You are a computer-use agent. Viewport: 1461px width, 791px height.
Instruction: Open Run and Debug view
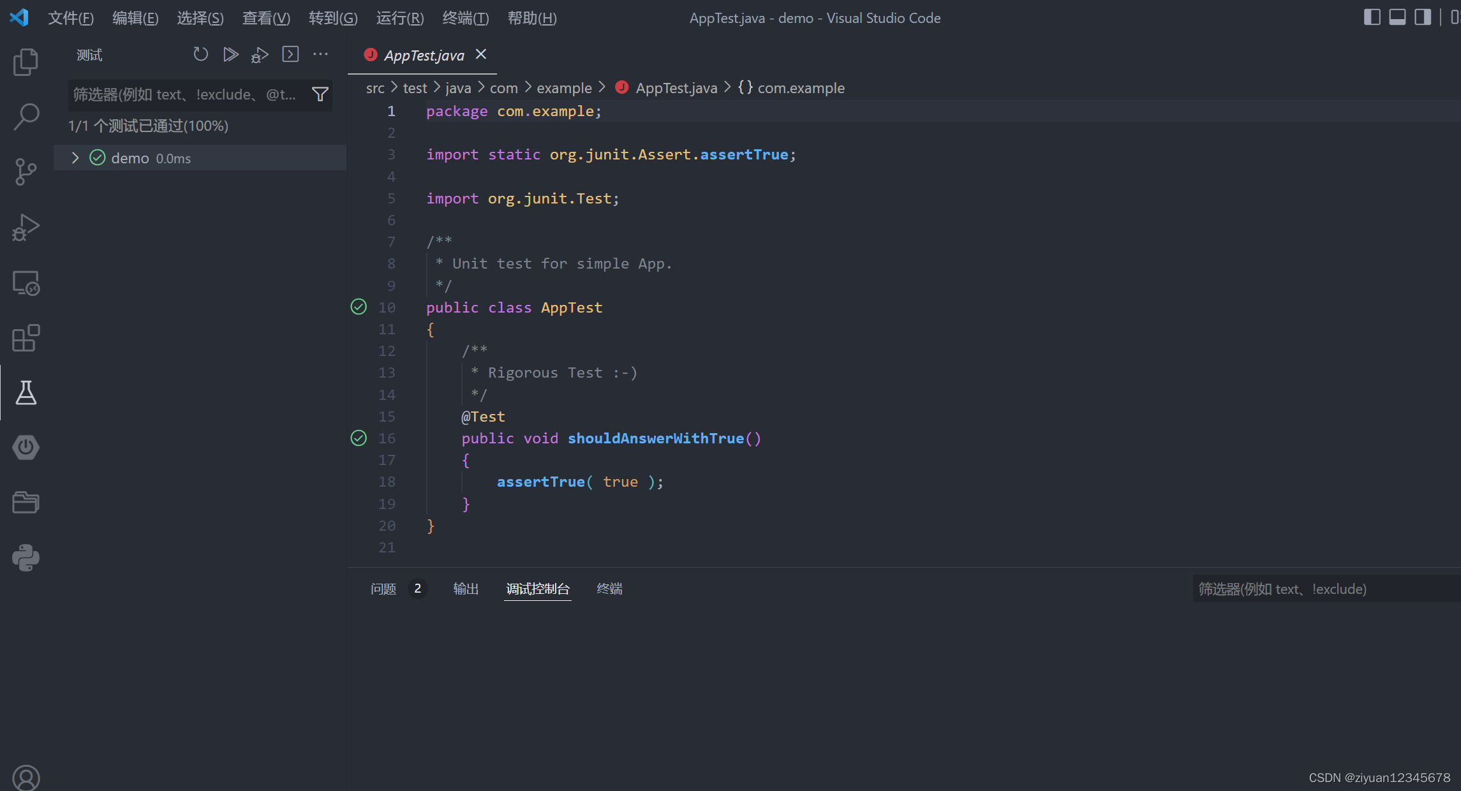point(26,226)
